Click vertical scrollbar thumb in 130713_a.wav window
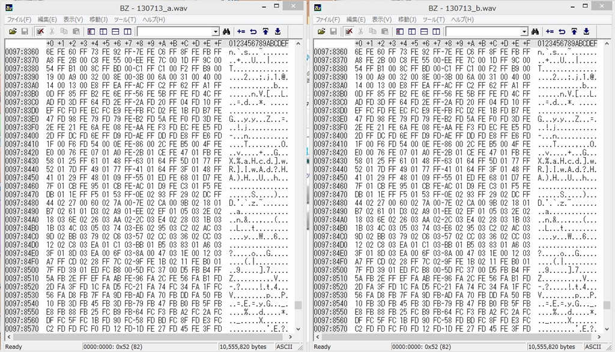This screenshot has height=352, width=615. [298, 305]
